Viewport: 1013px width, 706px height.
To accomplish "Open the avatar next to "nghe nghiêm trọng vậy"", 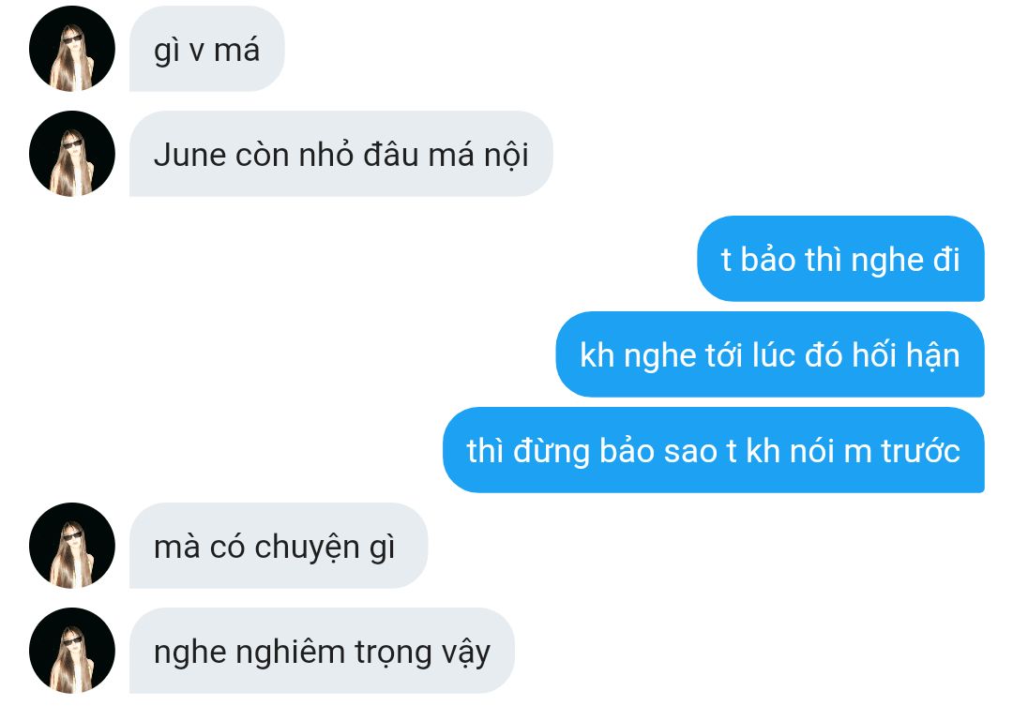I will coord(71,651).
